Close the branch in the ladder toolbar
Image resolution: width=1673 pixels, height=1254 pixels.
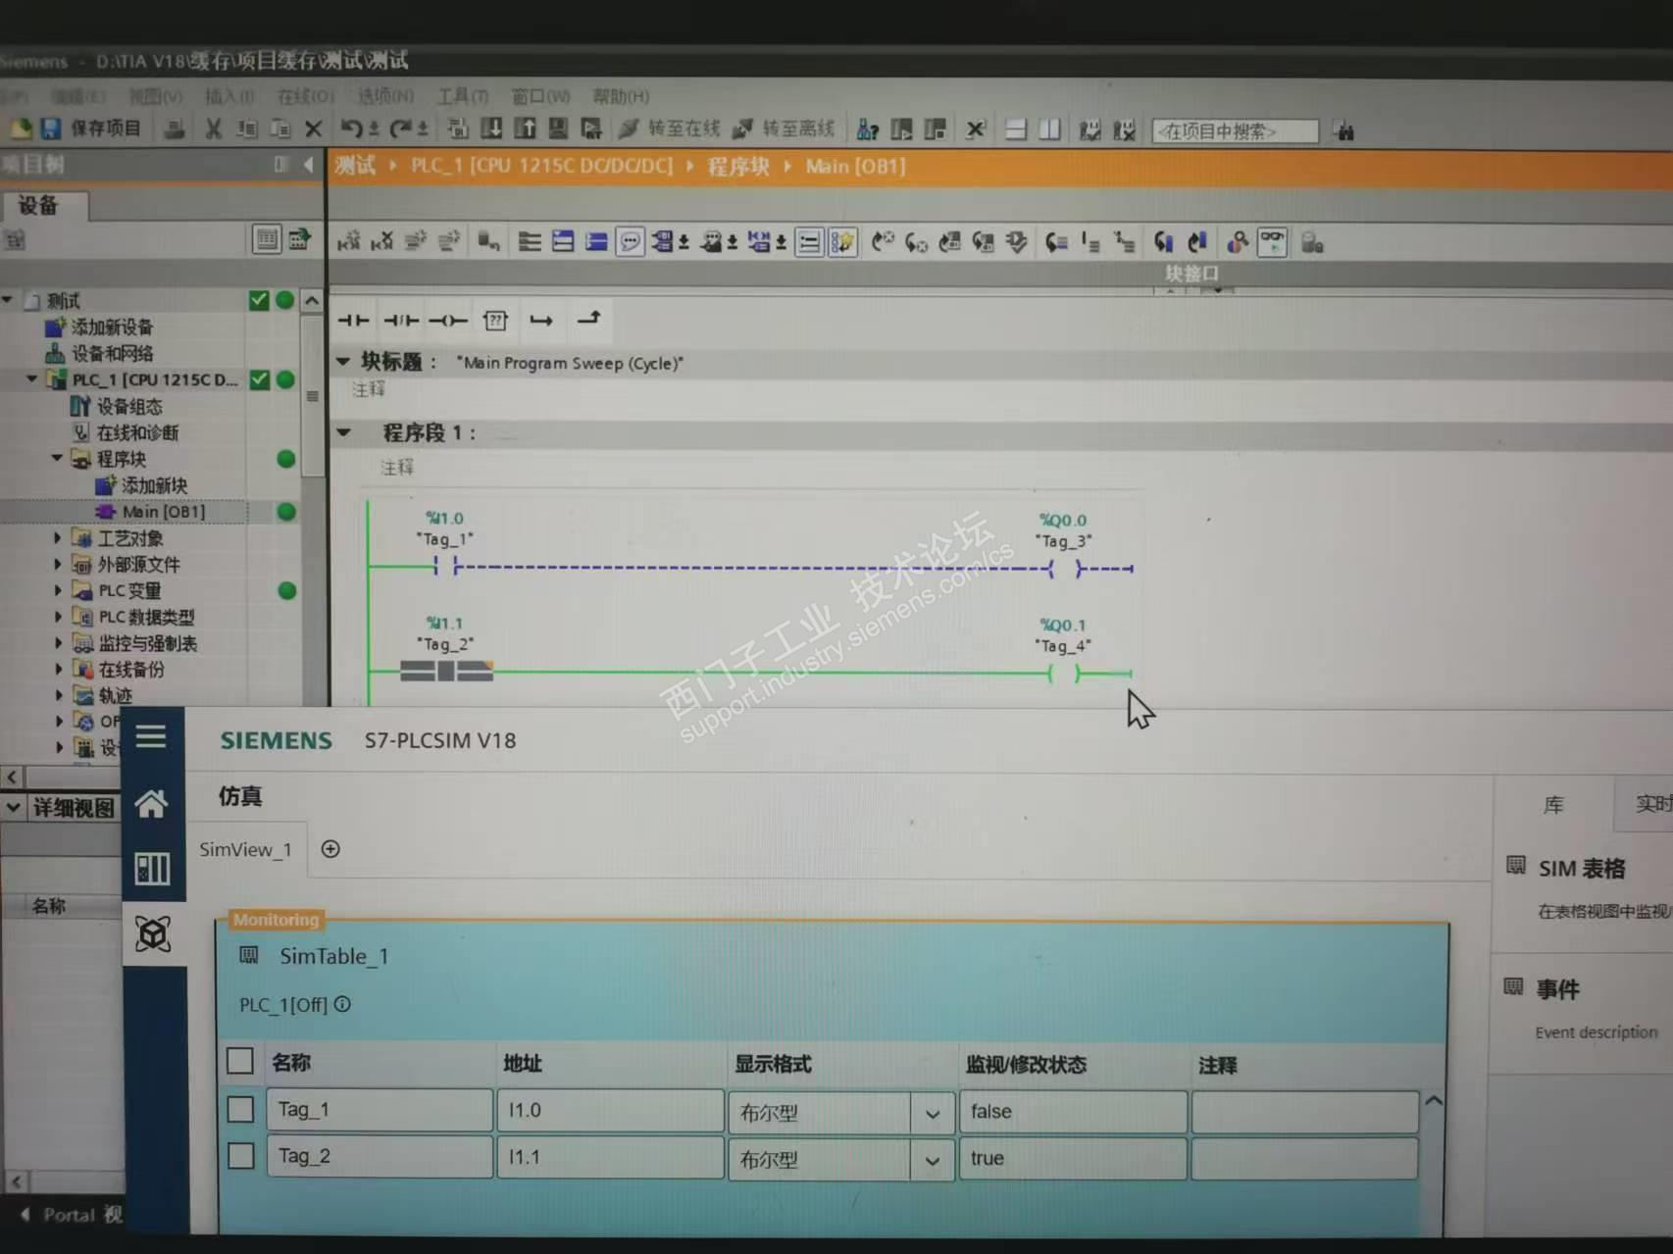click(x=588, y=319)
